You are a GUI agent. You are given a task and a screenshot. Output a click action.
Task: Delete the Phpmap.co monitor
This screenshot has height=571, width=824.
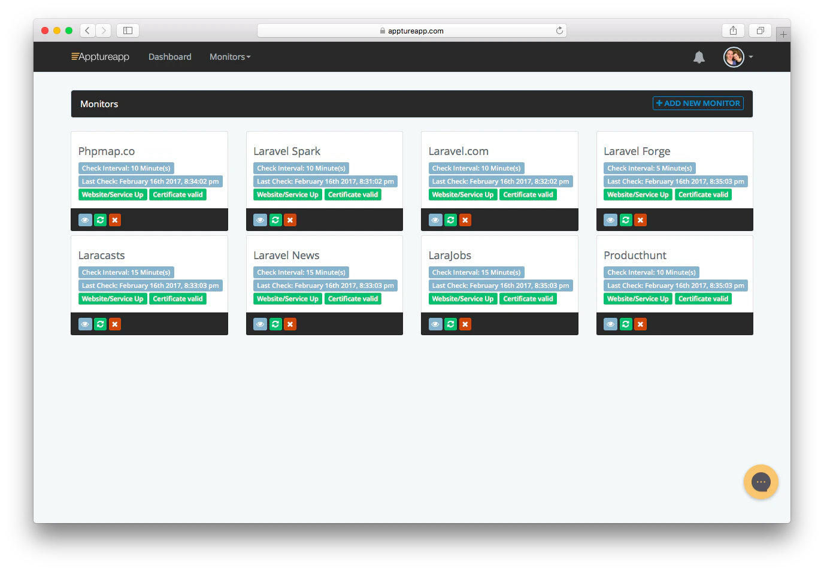[115, 220]
